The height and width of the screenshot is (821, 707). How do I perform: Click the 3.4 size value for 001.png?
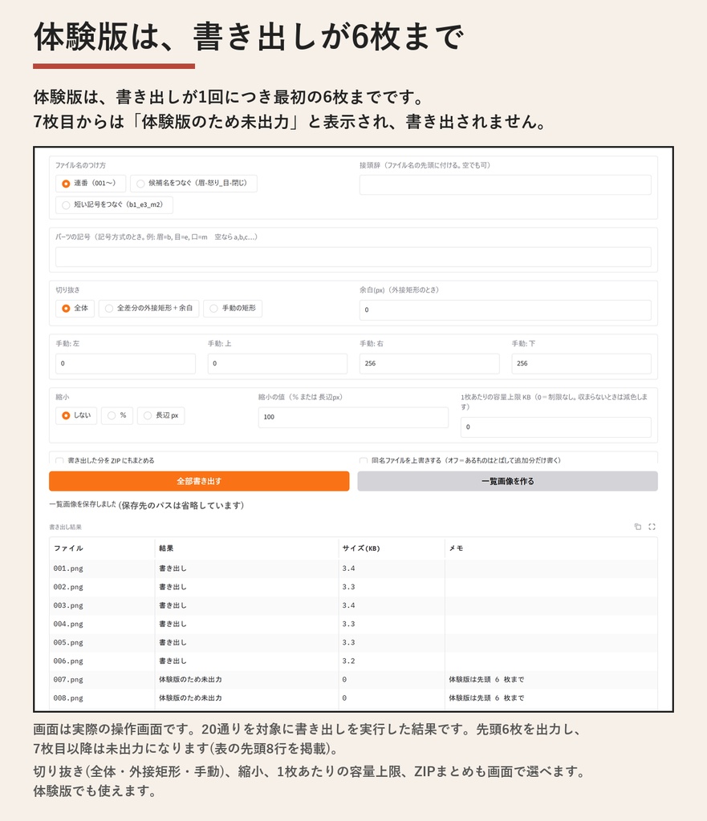click(392, 568)
